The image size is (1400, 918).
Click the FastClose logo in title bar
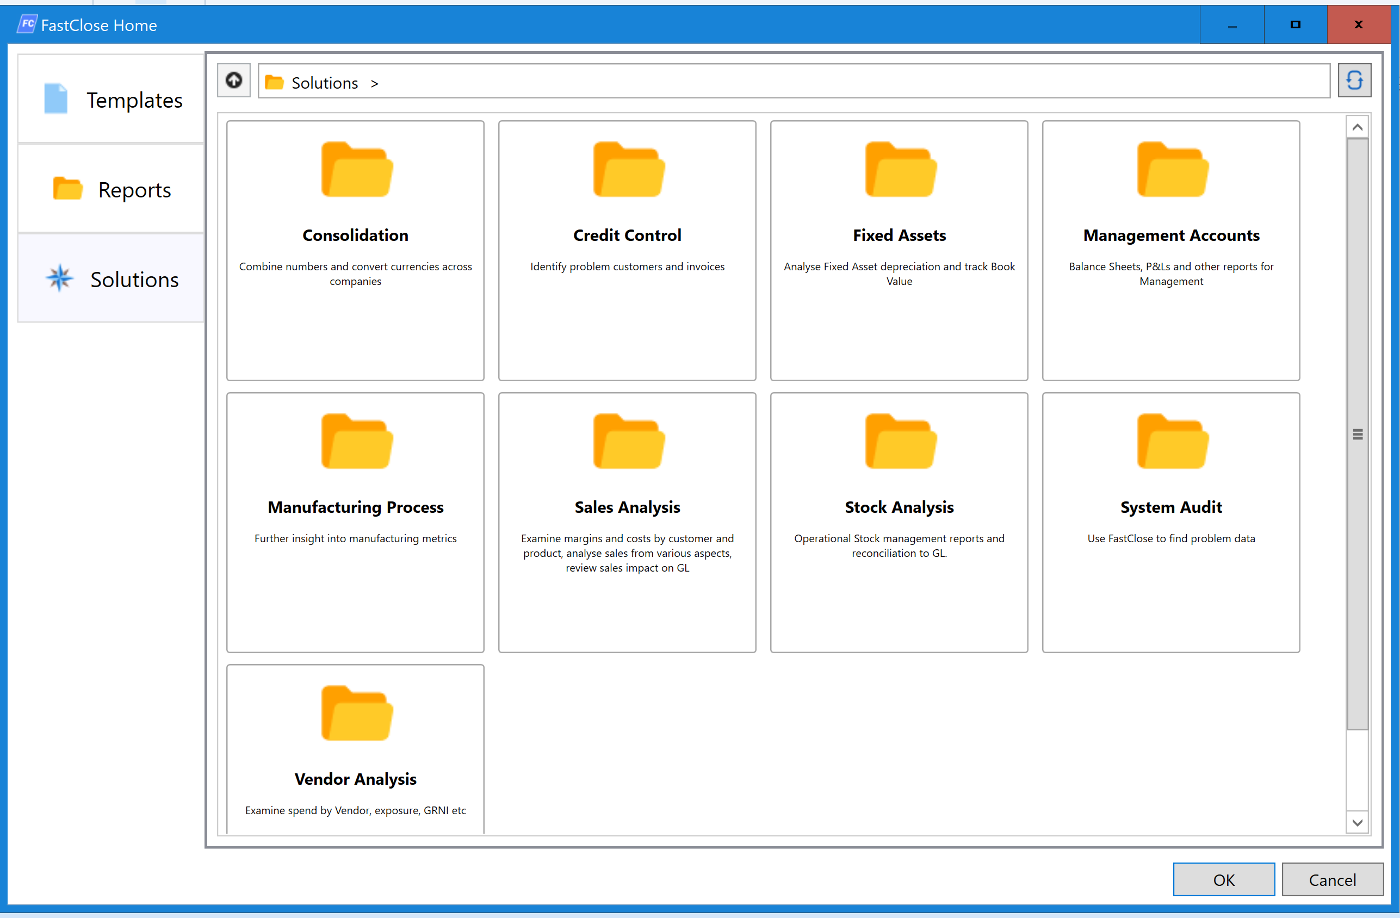(x=27, y=24)
